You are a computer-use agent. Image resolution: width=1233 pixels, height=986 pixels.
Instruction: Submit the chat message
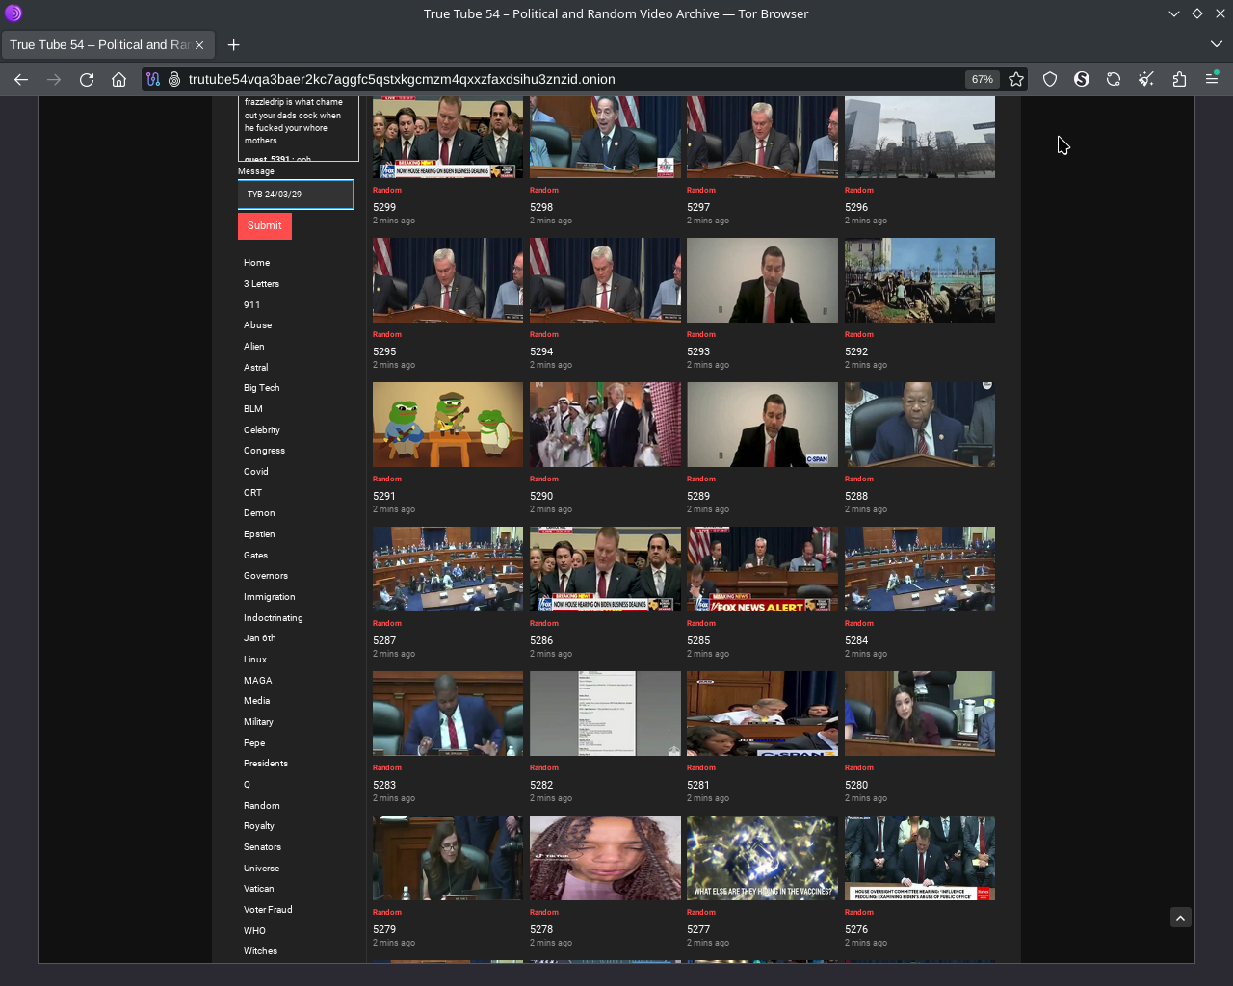265,226
